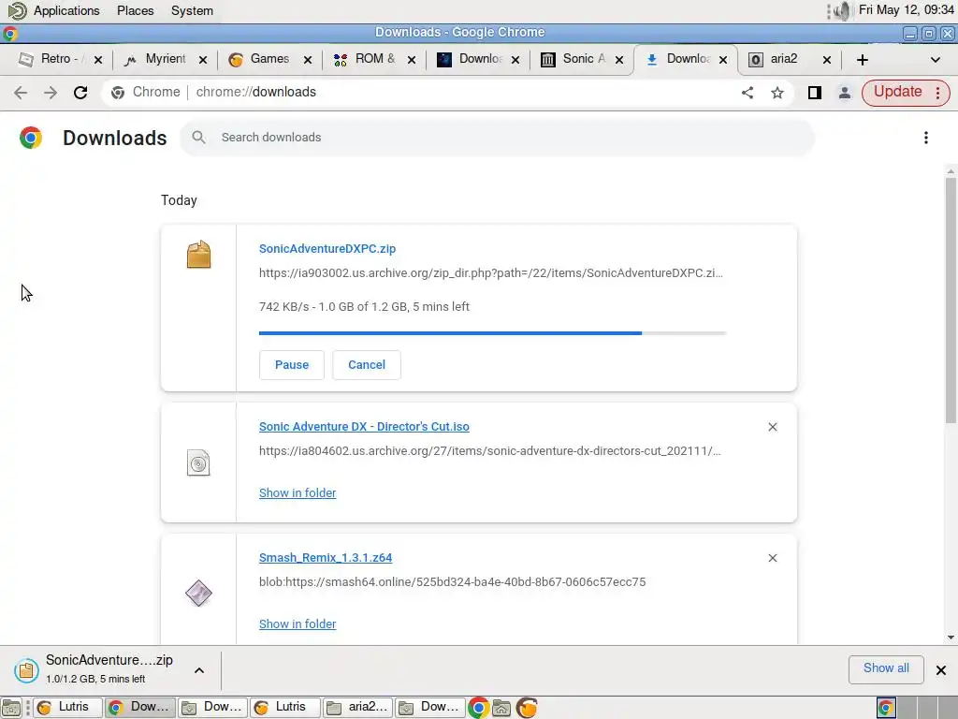This screenshot has height=719, width=958.
Task: Open the Chrome profile avatar
Action: pyautogui.click(x=845, y=93)
